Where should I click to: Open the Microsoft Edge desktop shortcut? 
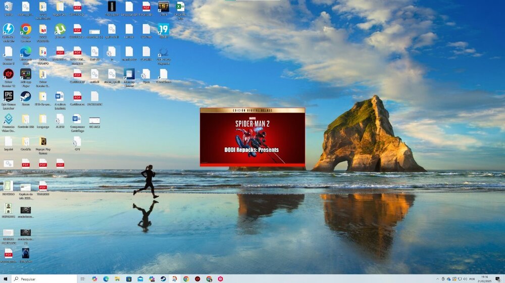coord(26,51)
